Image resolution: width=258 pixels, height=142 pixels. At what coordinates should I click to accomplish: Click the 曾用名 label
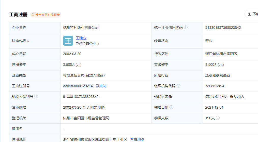17,129
